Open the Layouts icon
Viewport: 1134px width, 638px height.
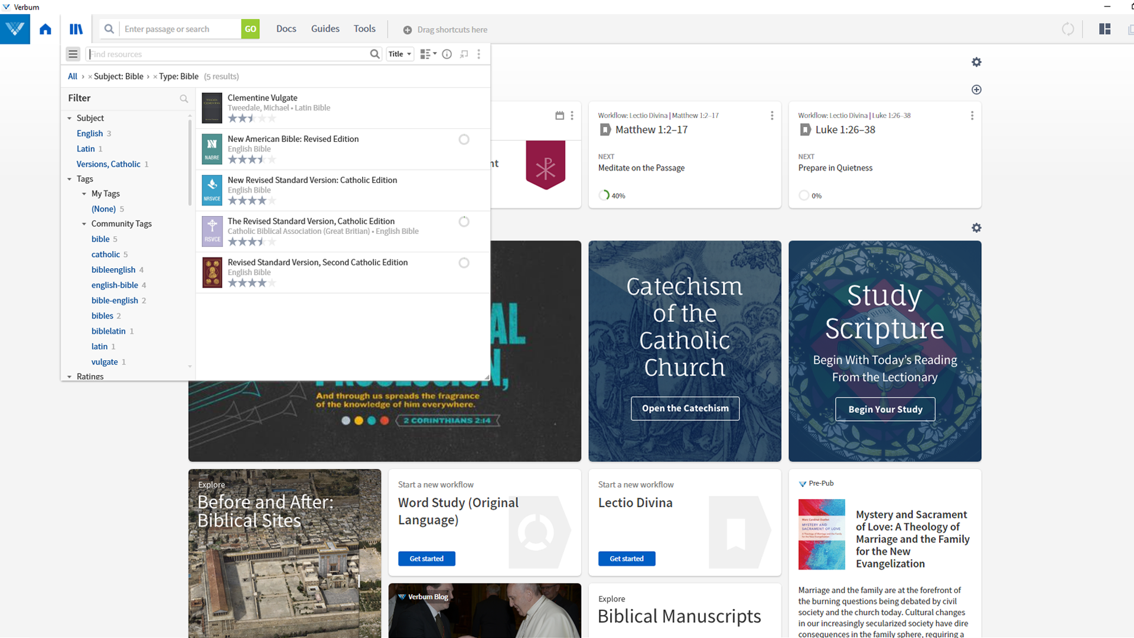tap(1105, 29)
